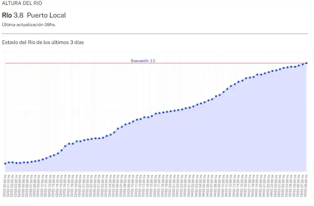
Task: Click the 04/03 00:00 hs axis label
Action: (x=186, y=188)
